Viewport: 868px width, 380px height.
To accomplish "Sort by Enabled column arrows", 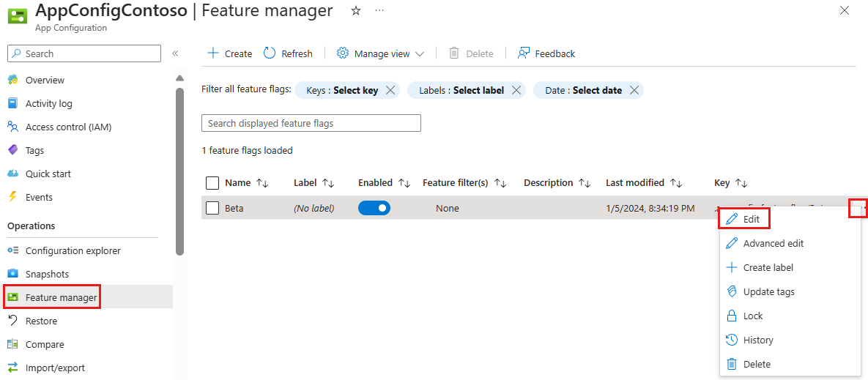I will tap(404, 182).
